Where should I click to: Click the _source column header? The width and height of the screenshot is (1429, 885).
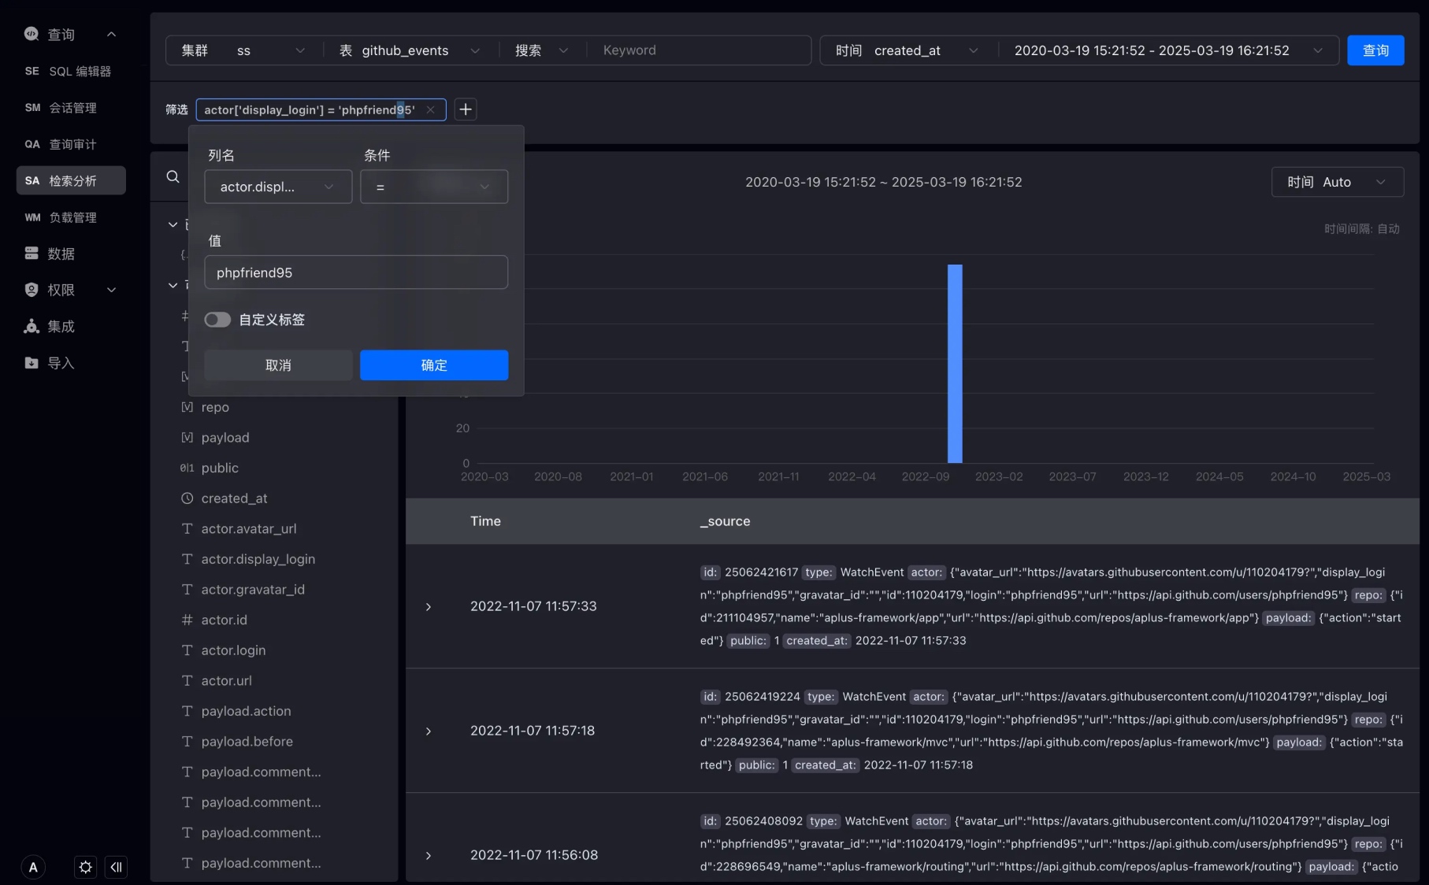pos(725,521)
